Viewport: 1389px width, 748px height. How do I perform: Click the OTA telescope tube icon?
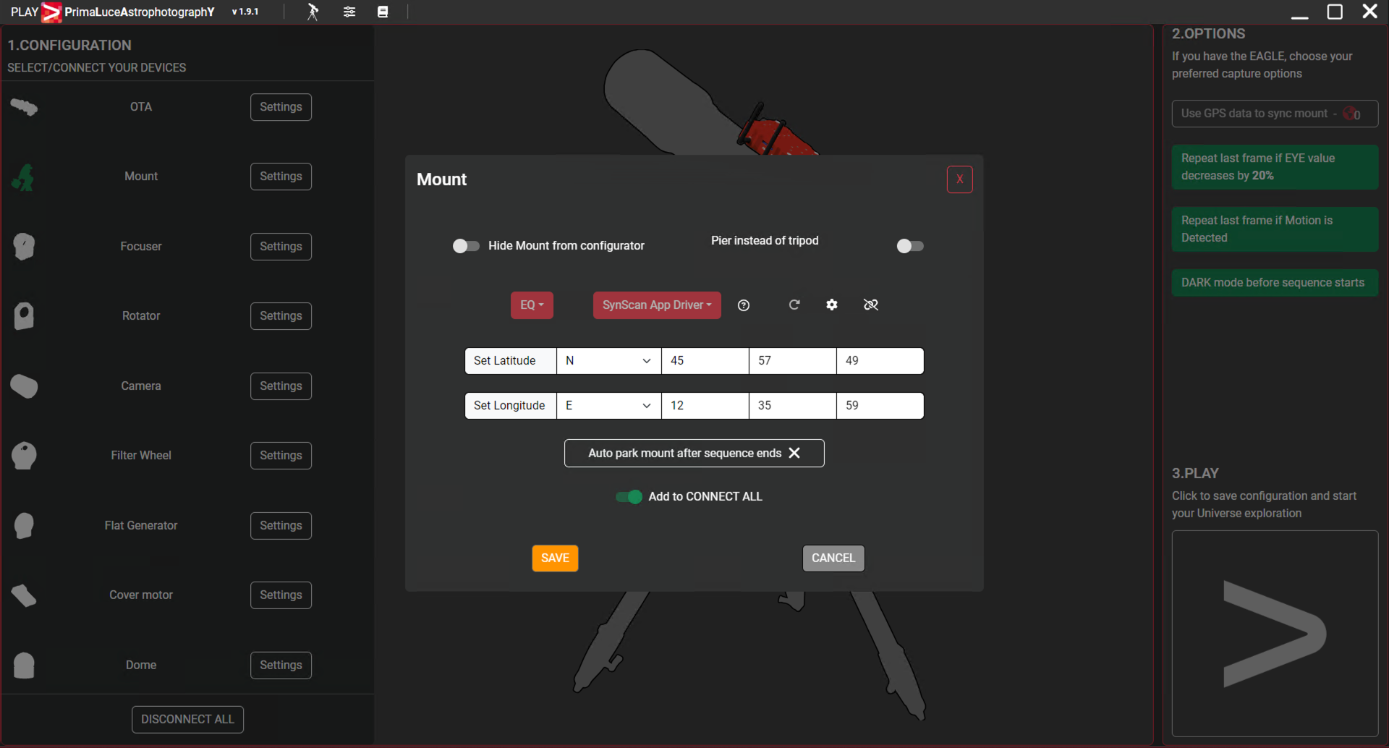coord(24,107)
